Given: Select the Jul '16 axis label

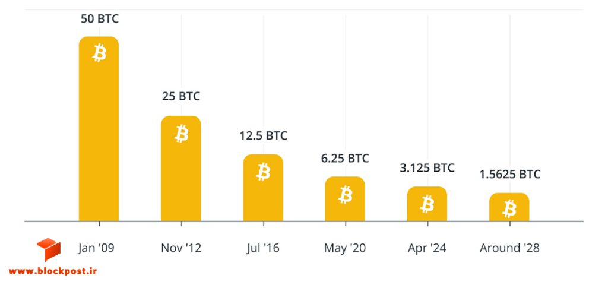Looking at the screenshot, I should tap(263, 248).
